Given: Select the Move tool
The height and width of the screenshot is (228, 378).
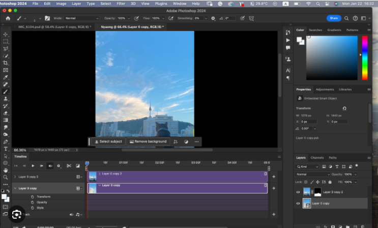Looking at the screenshot, I should (x=6, y=34).
